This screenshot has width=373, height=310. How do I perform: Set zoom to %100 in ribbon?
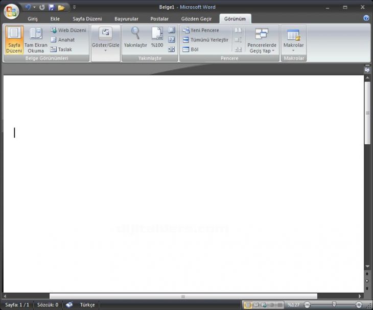157,38
